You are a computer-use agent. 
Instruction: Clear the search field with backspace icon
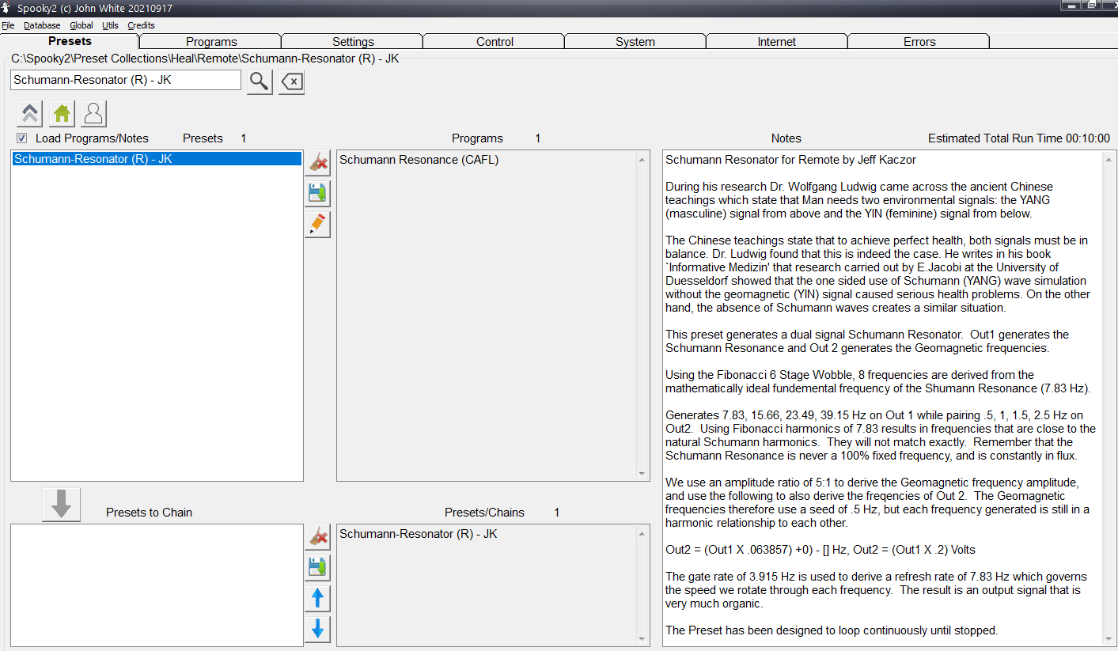click(x=291, y=81)
